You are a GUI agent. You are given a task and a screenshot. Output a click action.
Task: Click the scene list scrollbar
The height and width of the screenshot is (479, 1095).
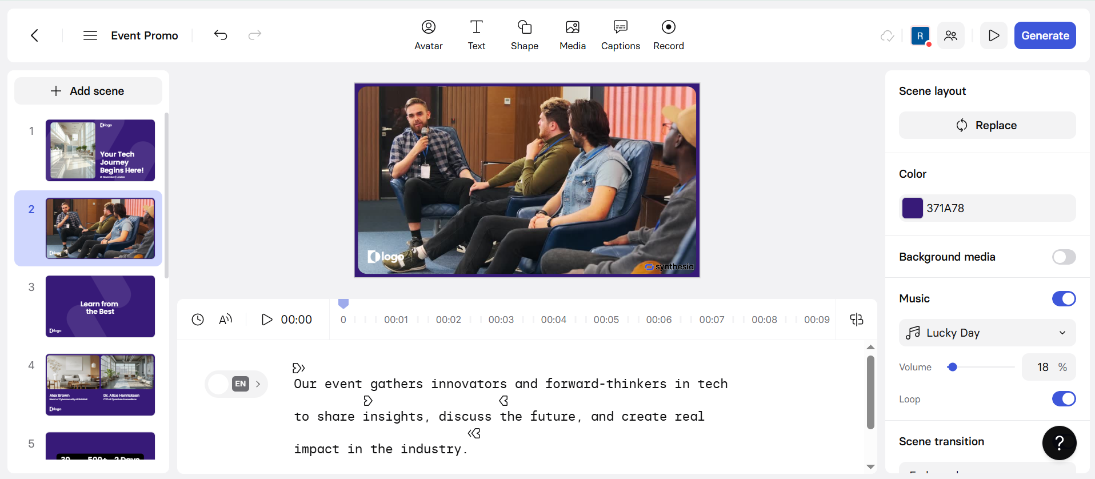pos(166,195)
